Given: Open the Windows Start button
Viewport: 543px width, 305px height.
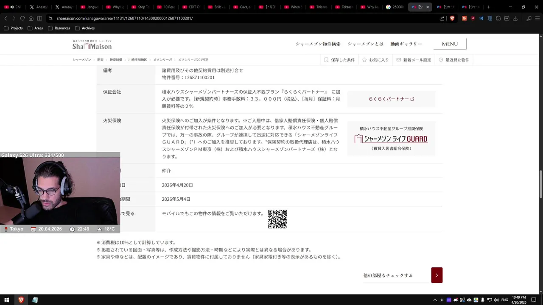Looking at the screenshot, I should (x=7, y=300).
